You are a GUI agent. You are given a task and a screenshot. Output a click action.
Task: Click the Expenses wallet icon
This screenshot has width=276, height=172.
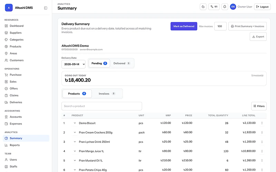point(6,124)
